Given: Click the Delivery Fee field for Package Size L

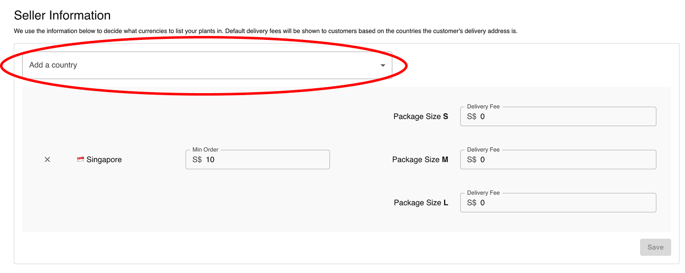Looking at the screenshot, I should coord(558,203).
